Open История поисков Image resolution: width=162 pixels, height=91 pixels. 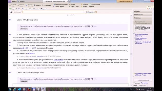point(95,4)
